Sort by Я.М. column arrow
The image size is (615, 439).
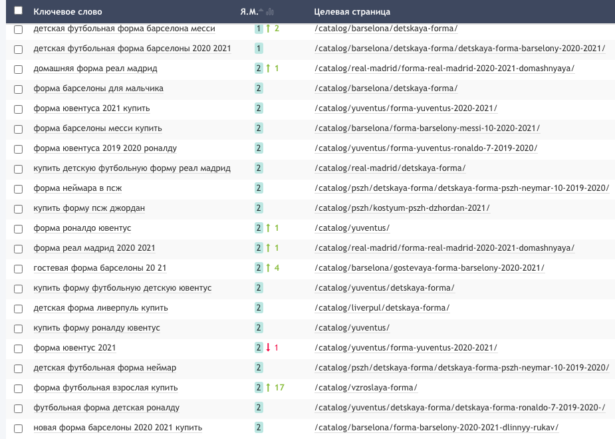tap(261, 10)
